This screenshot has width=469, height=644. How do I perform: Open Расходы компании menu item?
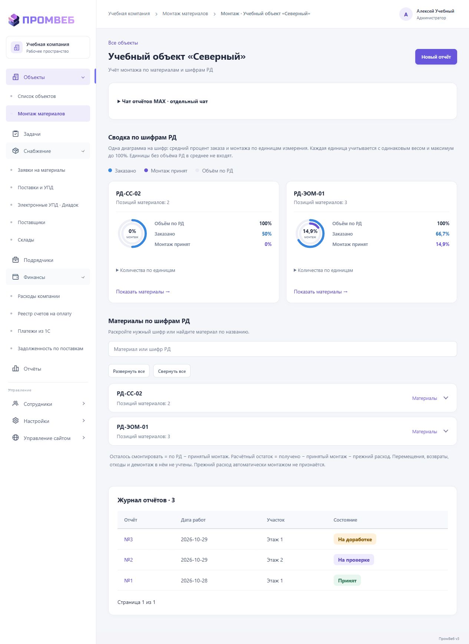coord(39,296)
